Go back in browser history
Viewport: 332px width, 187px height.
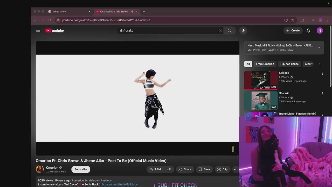[x=35, y=20]
